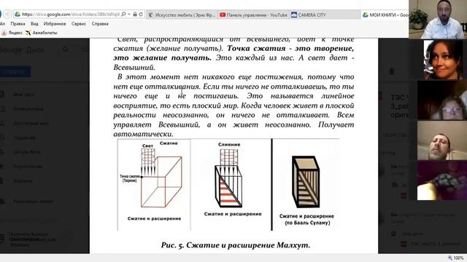
Task: Click the paragraph word автоматически
Action: (143, 134)
